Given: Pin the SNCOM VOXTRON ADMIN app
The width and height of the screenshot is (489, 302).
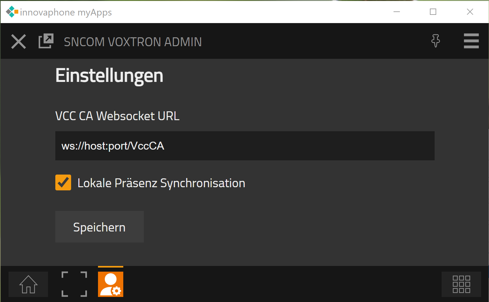Looking at the screenshot, I should click(x=436, y=41).
